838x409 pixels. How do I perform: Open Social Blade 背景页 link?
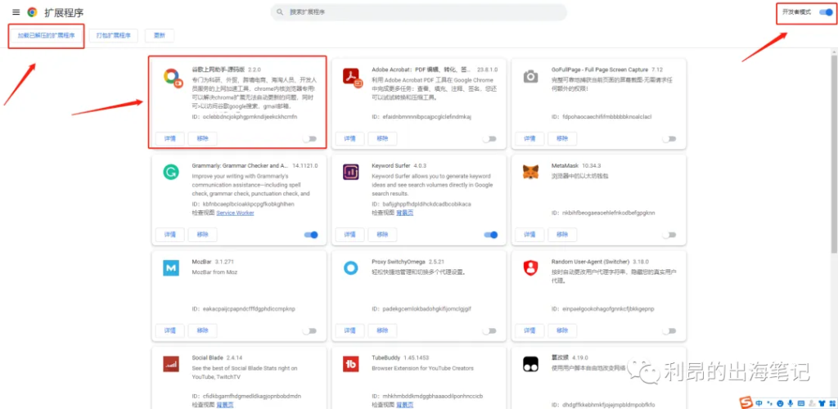point(225,405)
